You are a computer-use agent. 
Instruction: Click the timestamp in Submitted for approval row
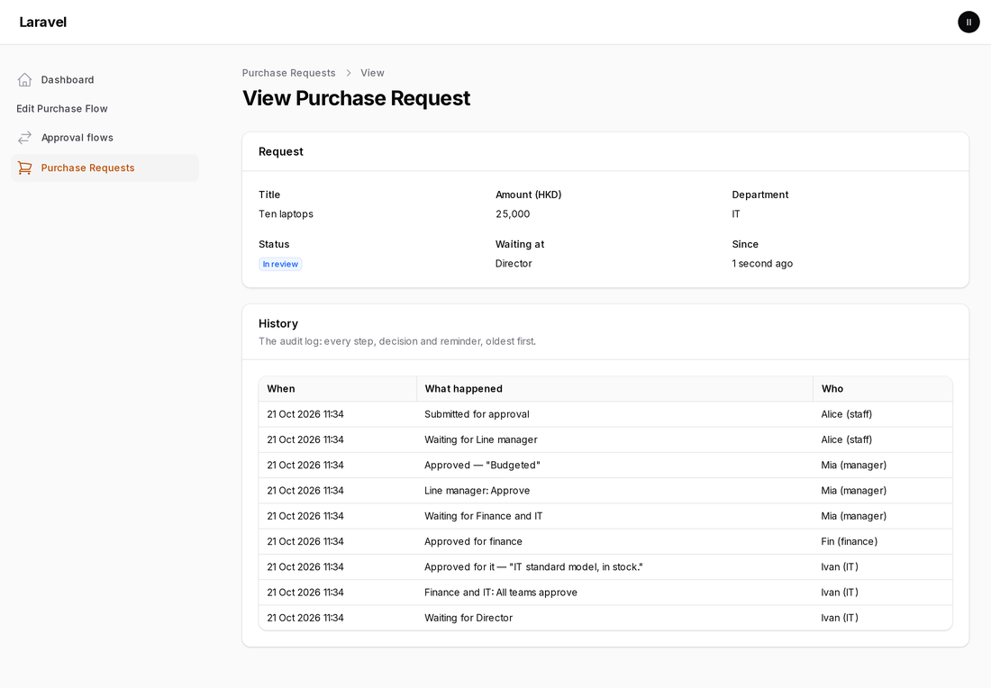click(305, 414)
